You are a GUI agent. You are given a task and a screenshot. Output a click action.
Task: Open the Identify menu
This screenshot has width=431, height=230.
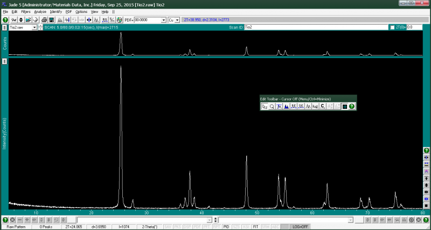coord(55,11)
